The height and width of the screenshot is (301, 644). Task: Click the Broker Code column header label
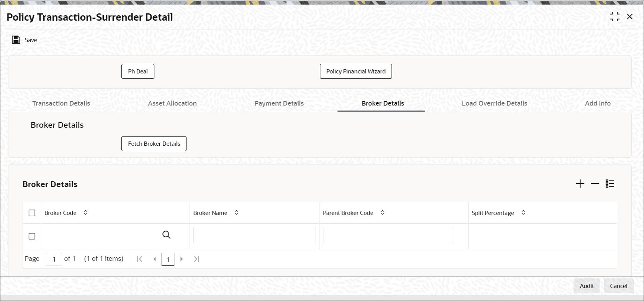(60, 213)
